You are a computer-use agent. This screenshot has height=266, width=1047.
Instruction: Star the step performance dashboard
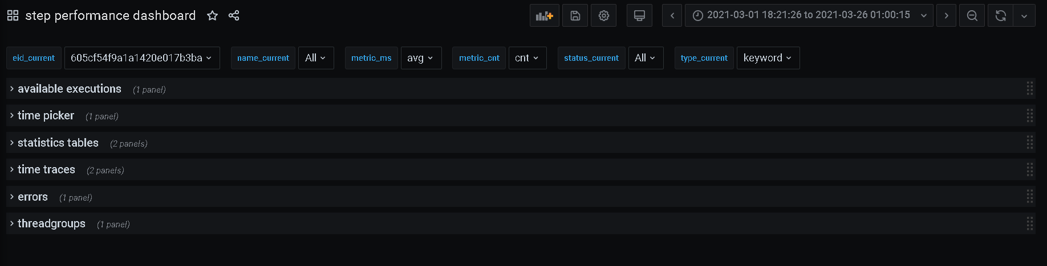[212, 15]
